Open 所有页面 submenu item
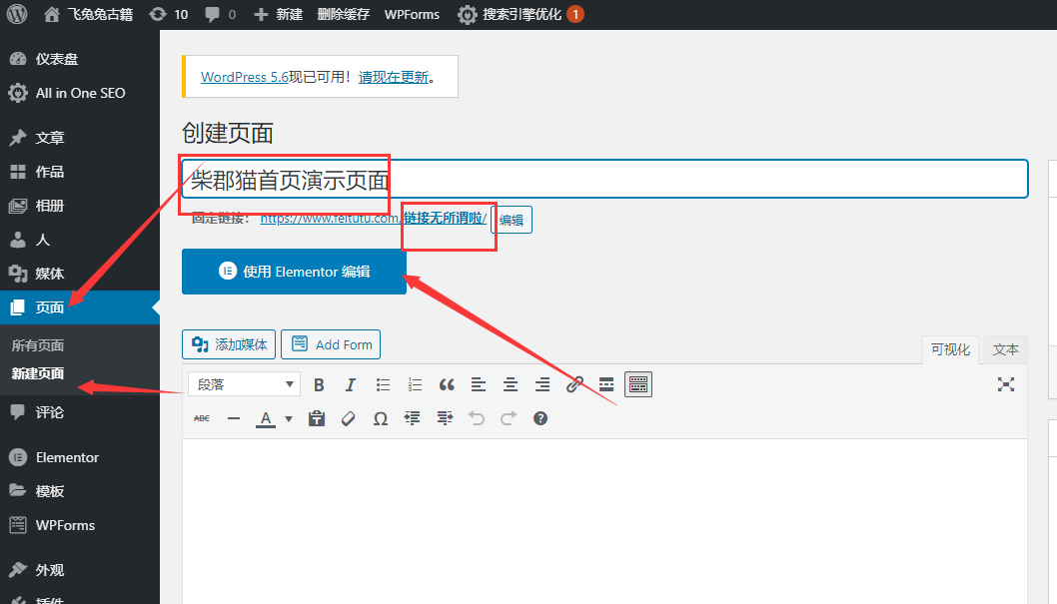Image resolution: width=1057 pixels, height=604 pixels. point(38,345)
